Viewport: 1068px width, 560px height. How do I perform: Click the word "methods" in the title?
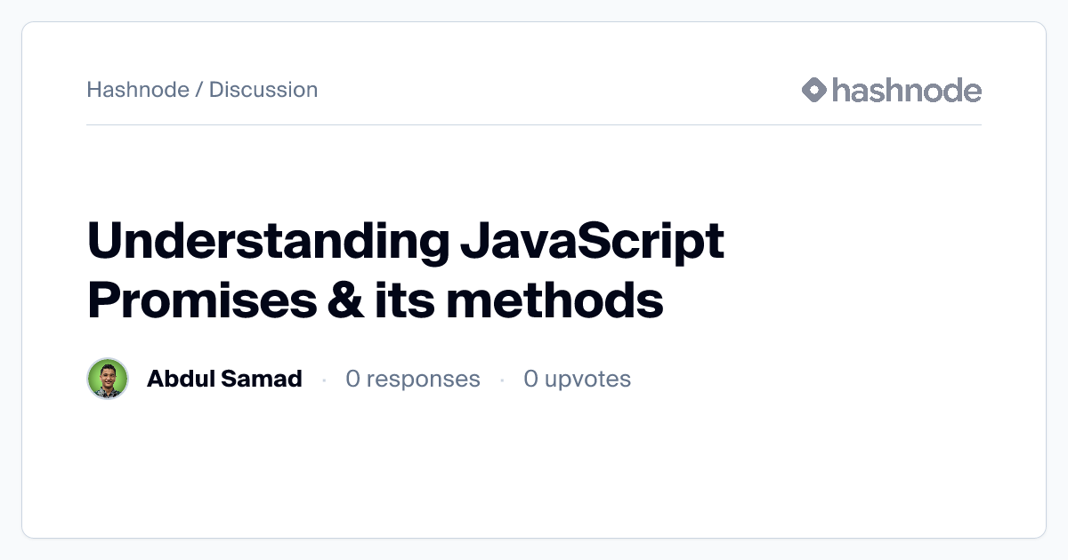coord(555,301)
